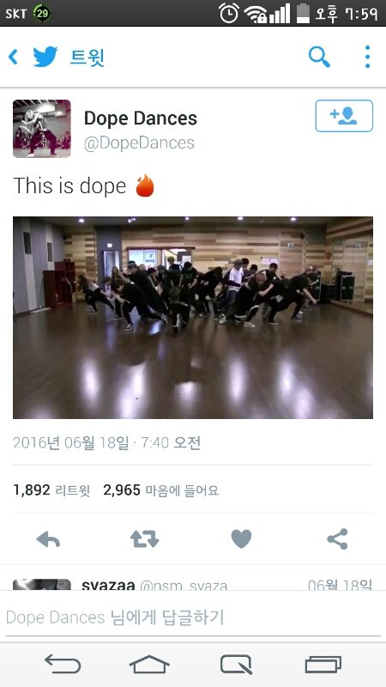The width and height of the screenshot is (386, 687).
Task: Tap the Android back navigation button
Action: tap(63, 664)
